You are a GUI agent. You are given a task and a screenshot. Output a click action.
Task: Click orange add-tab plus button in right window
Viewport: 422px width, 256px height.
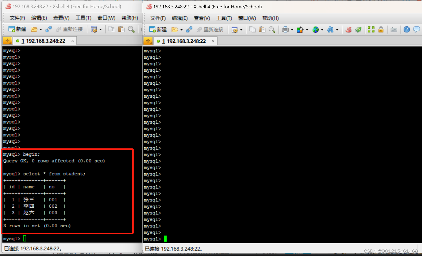tap(148, 41)
